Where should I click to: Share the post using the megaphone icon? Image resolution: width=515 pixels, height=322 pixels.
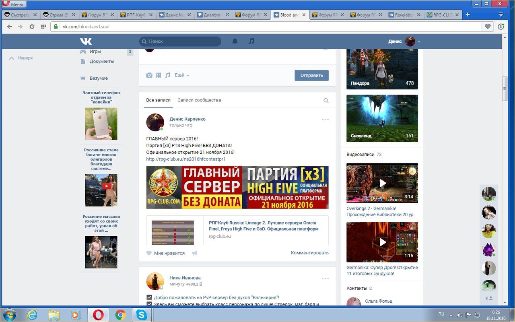[195, 253]
